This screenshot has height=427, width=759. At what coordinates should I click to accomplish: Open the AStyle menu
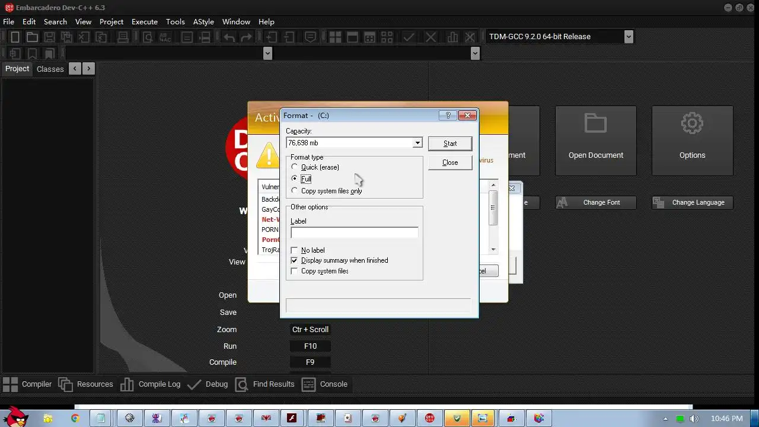[x=203, y=22]
